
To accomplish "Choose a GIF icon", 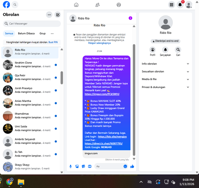I will (x=90, y=166).
